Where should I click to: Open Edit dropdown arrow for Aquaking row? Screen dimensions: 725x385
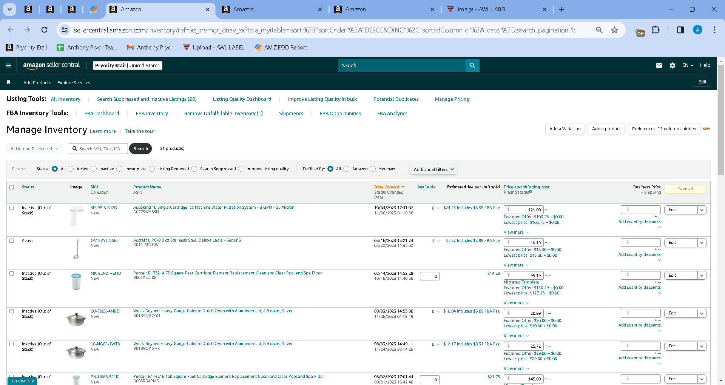[x=702, y=210]
